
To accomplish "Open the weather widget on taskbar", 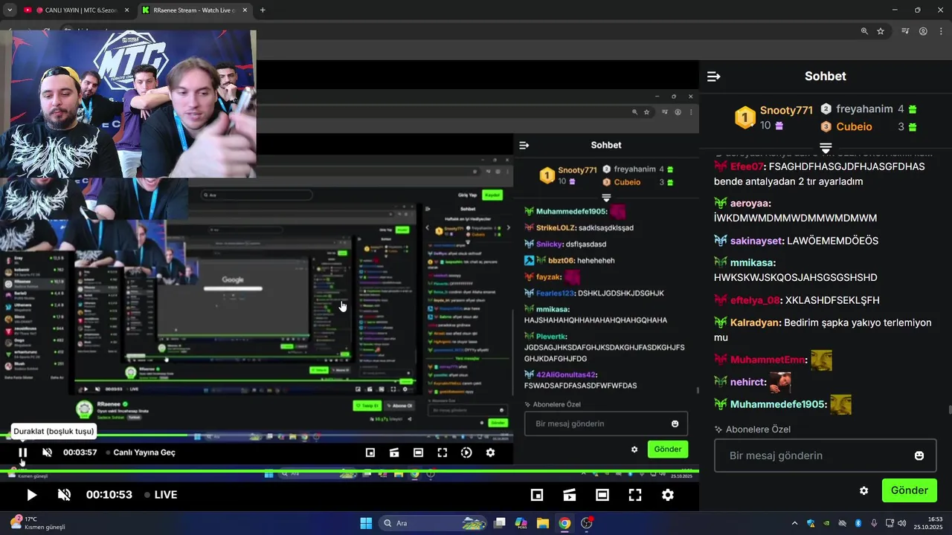I will (37, 523).
